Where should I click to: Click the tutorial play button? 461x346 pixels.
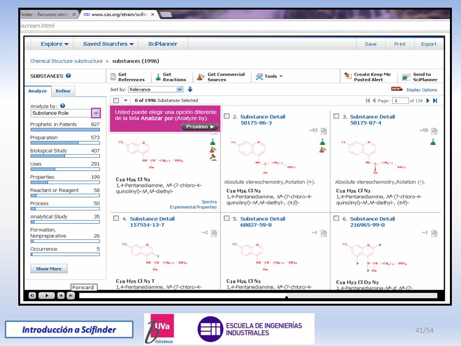tap(47, 296)
